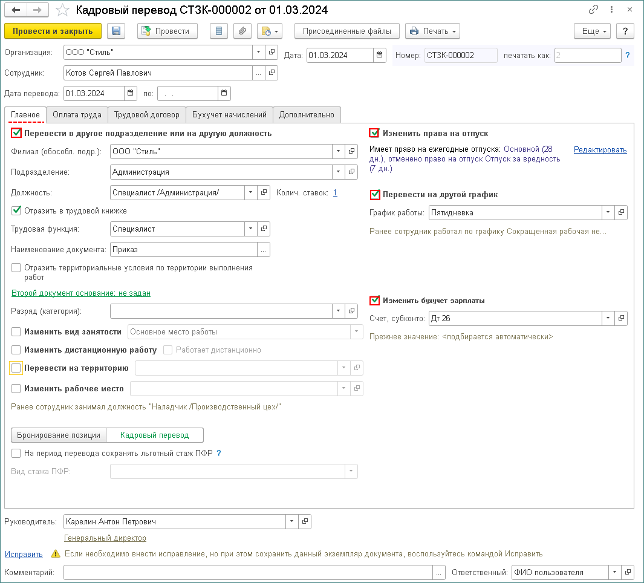Expand the График работы dropdown
This screenshot has width=644, height=583.
[608, 212]
